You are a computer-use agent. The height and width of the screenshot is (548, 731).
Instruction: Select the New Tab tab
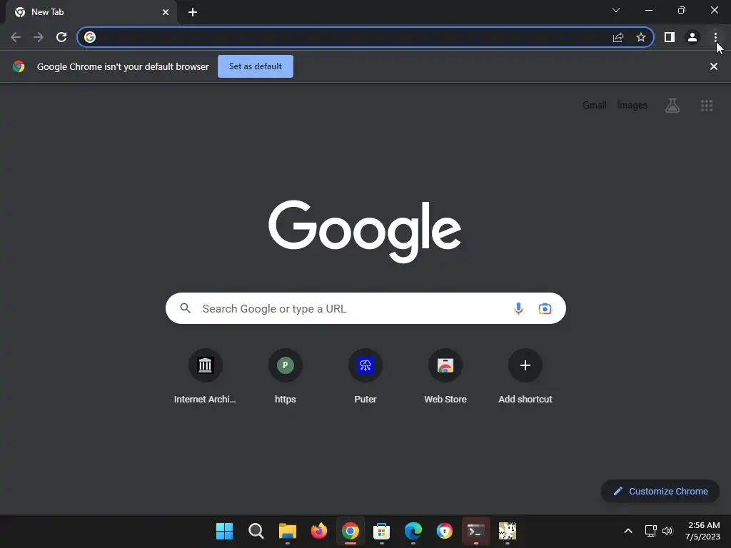coord(91,12)
